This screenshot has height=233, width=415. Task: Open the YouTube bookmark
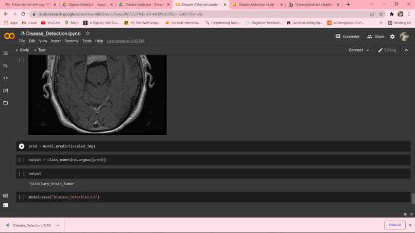(50, 23)
